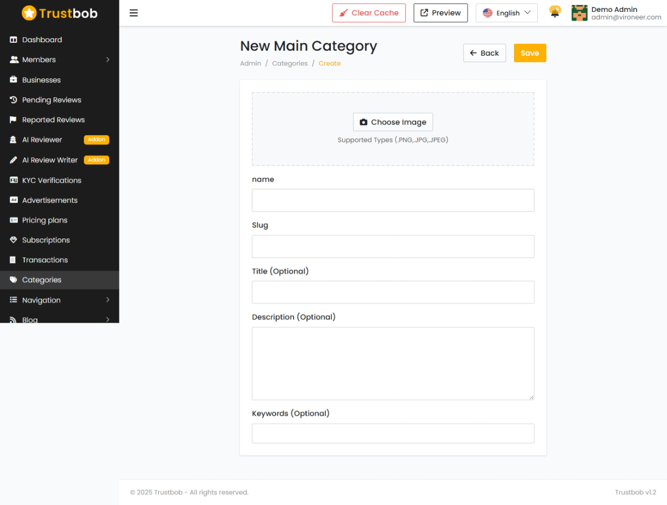Focus the Title (Optional) input field
667x505 pixels.
pos(393,292)
